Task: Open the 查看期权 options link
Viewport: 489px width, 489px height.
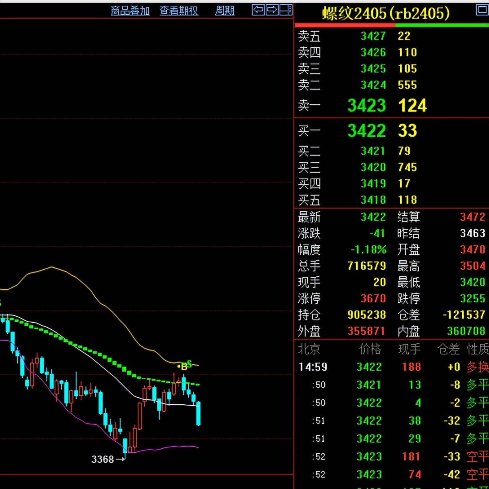Action: [x=179, y=11]
